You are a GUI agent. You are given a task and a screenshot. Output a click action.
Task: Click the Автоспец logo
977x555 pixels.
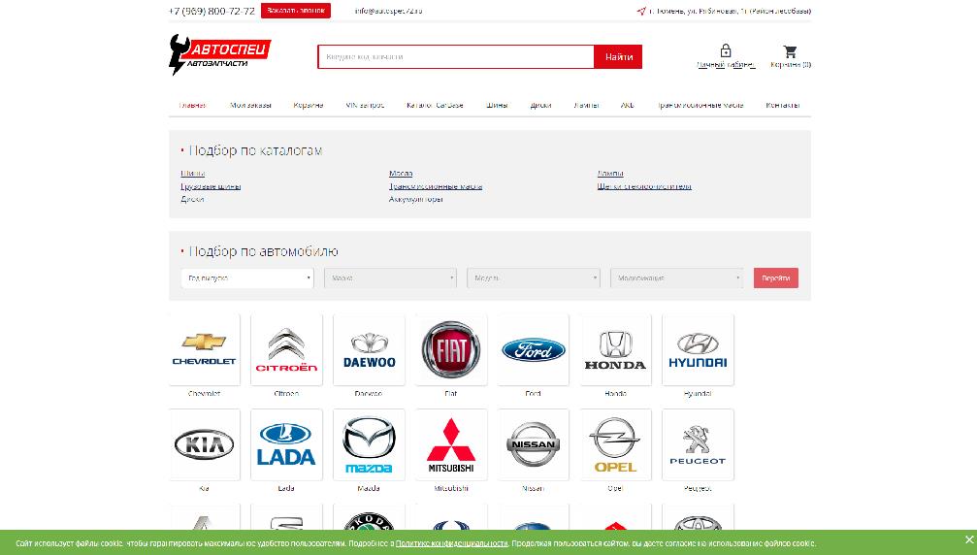tap(220, 54)
